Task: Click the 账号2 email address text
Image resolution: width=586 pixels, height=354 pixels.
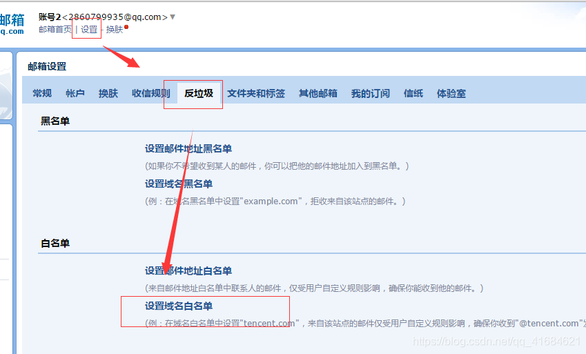Action: click(x=103, y=17)
